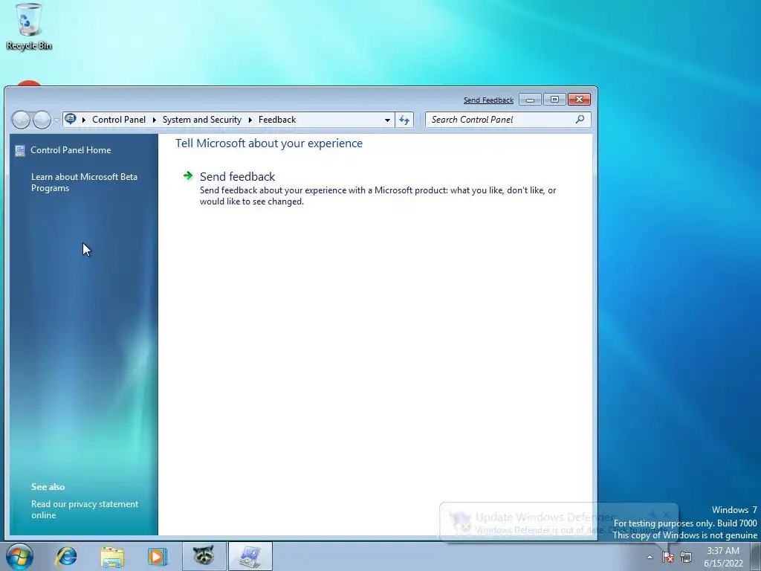Select Control Panel taskbar button
Image resolution: width=761 pixels, height=571 pixels.
click(x=250, y=556)
